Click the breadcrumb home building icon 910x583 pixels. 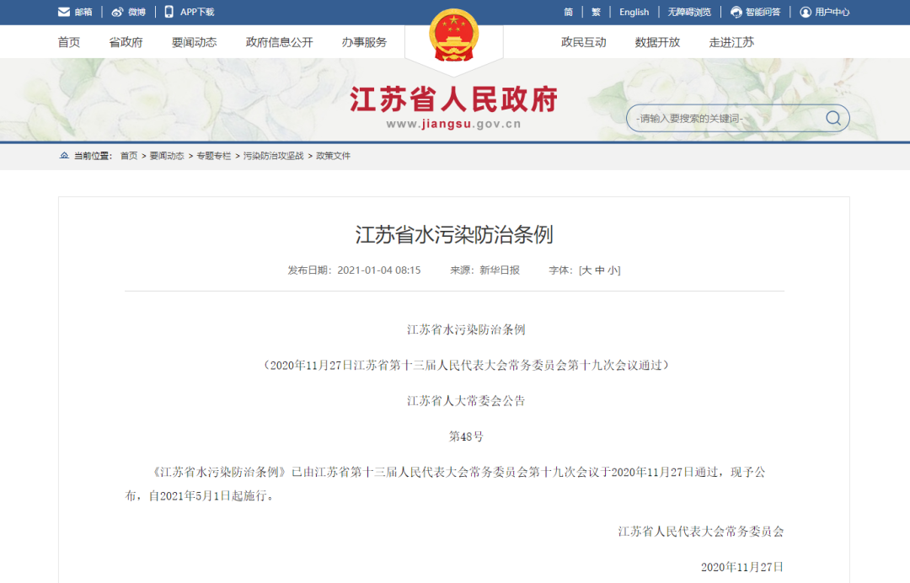pos(64,156)
